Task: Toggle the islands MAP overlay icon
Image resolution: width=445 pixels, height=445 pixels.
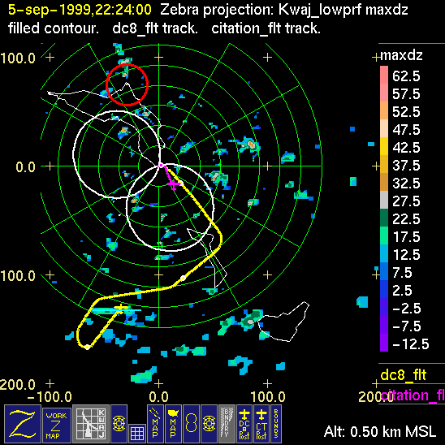Action: click(155, 424)
